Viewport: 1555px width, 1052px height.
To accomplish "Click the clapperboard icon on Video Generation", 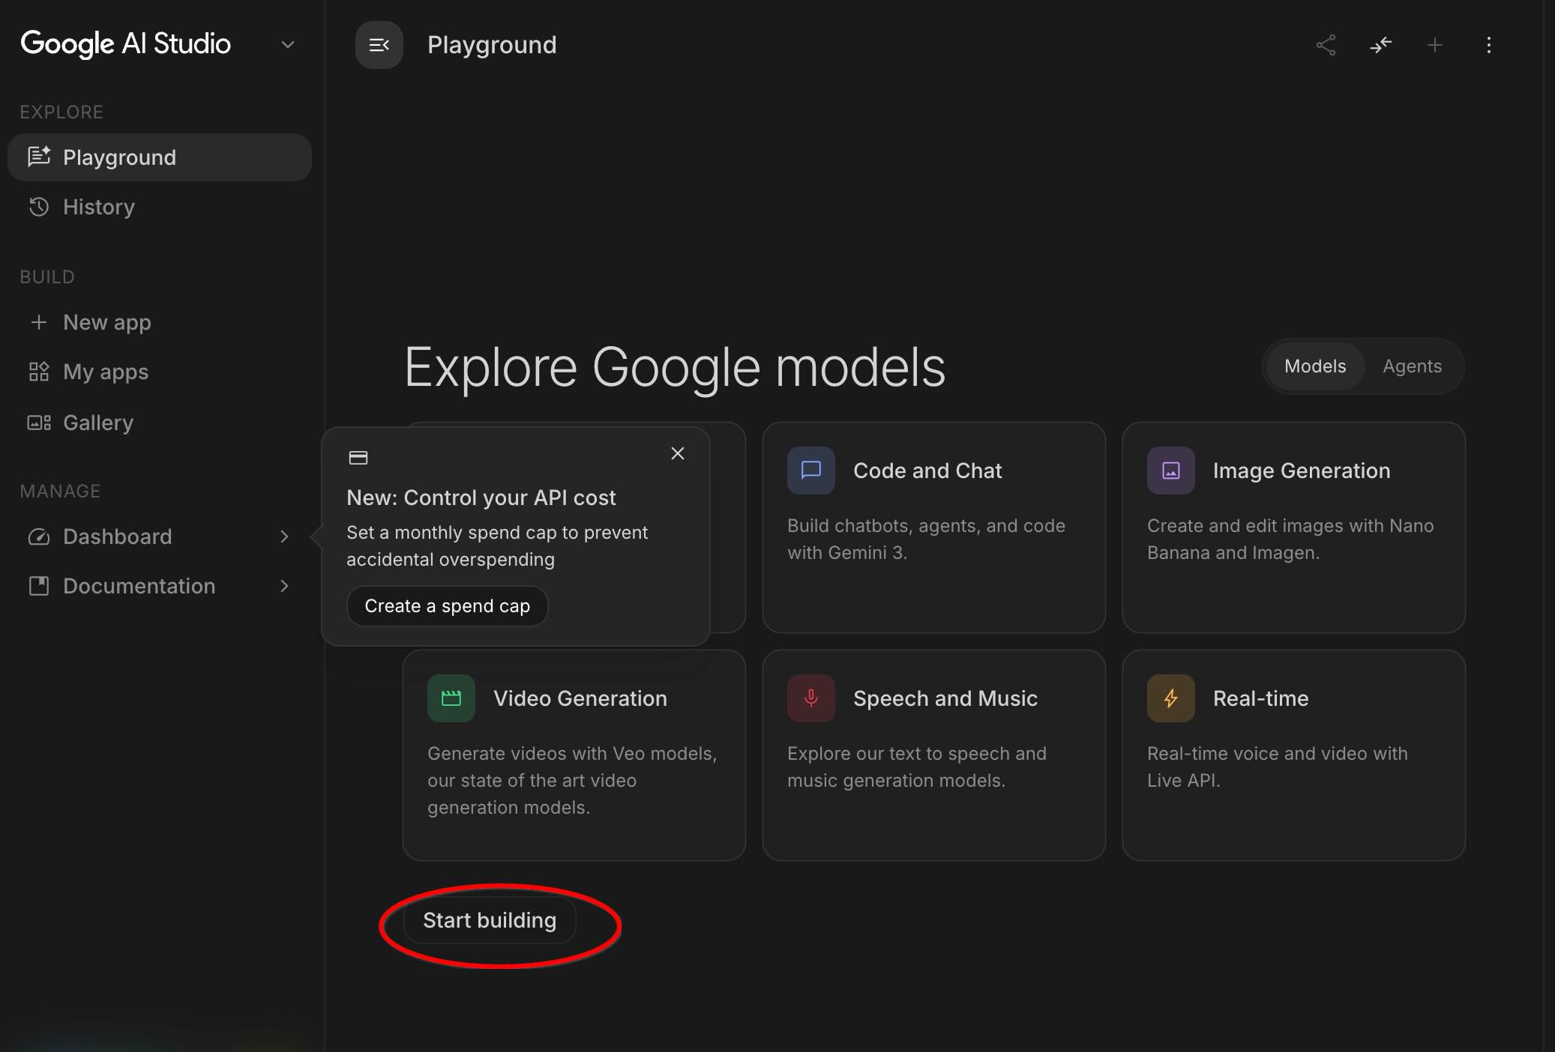I will coord(451,698).
